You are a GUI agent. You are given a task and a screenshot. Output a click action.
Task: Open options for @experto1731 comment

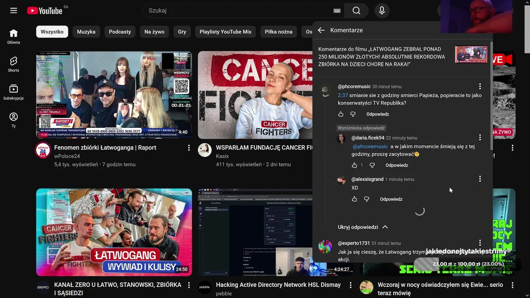tap(480, 243)
